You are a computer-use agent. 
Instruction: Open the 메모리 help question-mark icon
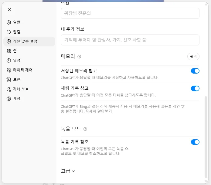pos(79,57)
